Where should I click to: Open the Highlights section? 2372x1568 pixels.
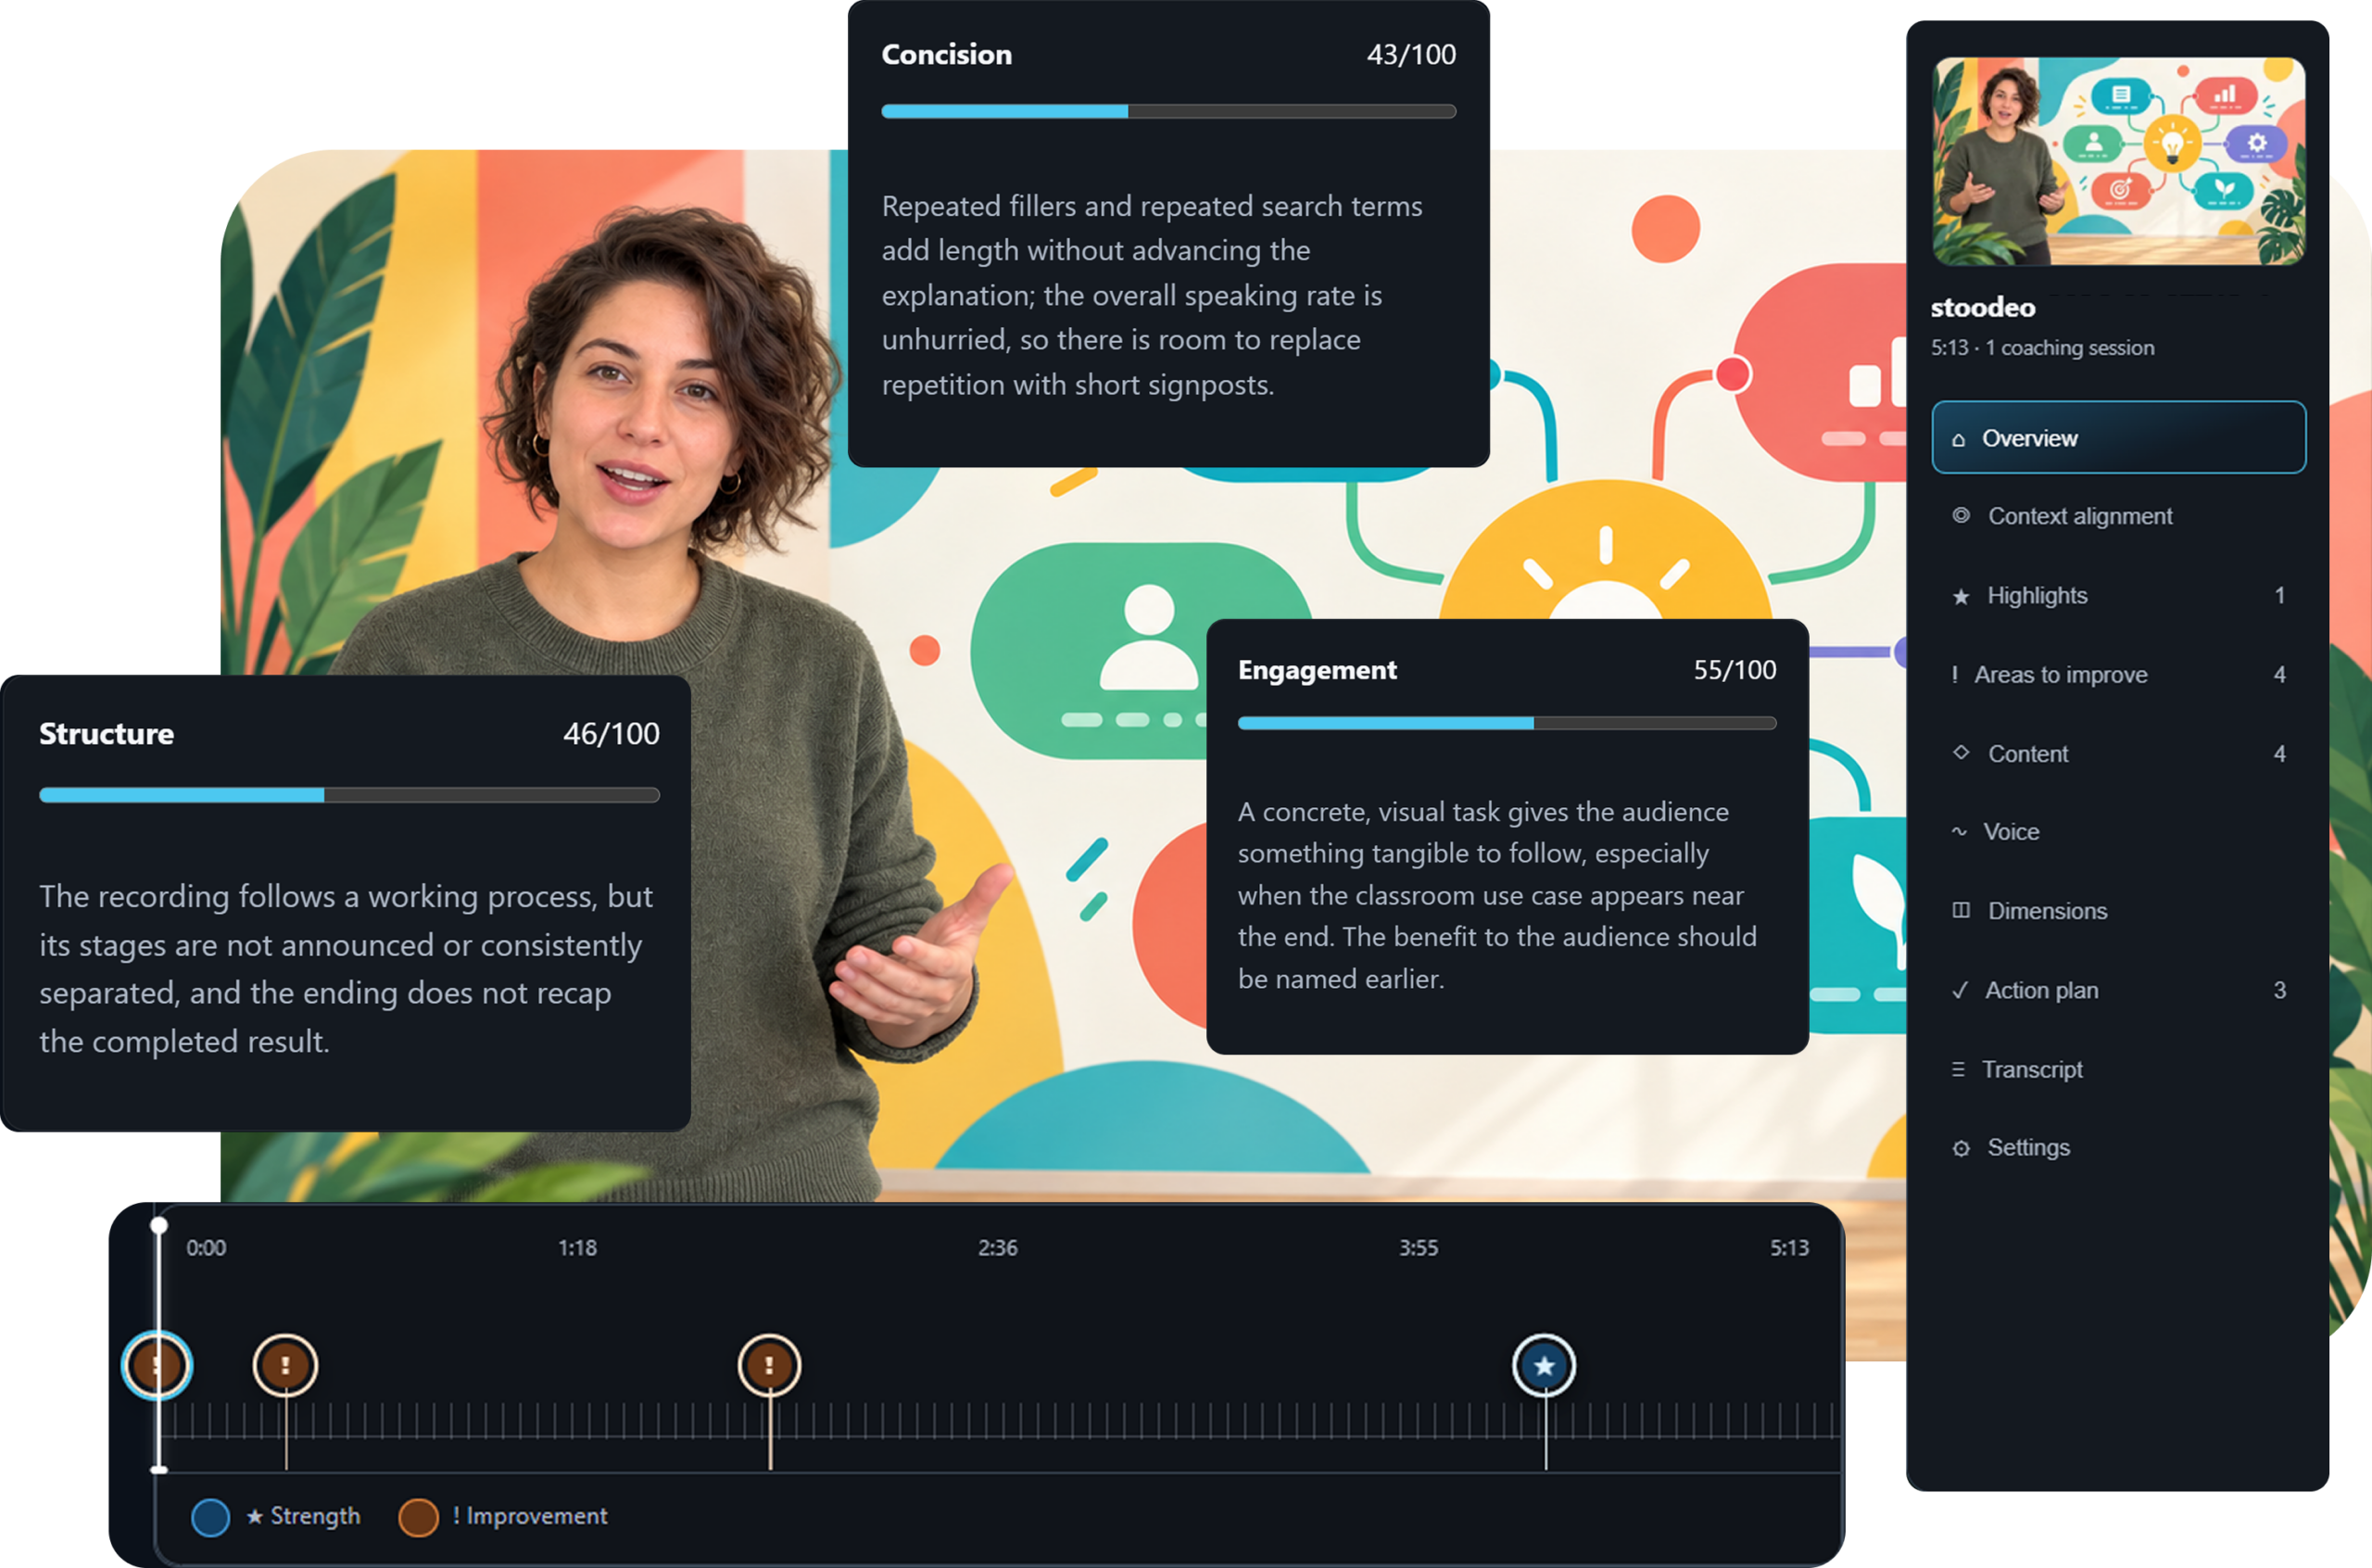(x=2118, y=596)
